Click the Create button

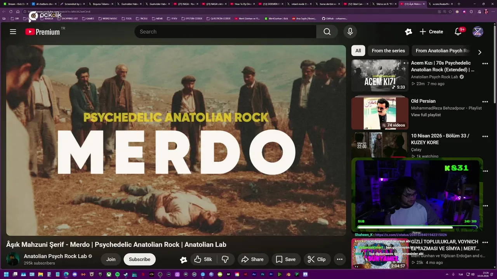(431, 32)
